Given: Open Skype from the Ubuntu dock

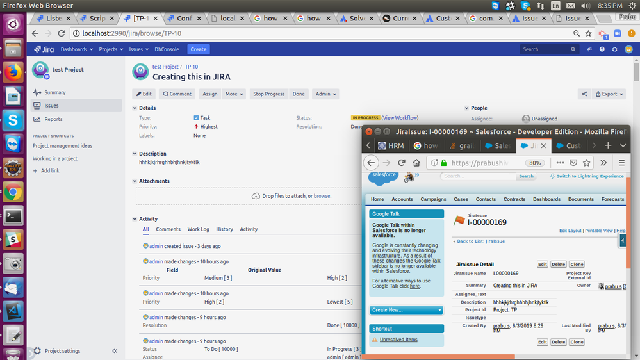Looking at the screenshot, I should tap(13, 120).
